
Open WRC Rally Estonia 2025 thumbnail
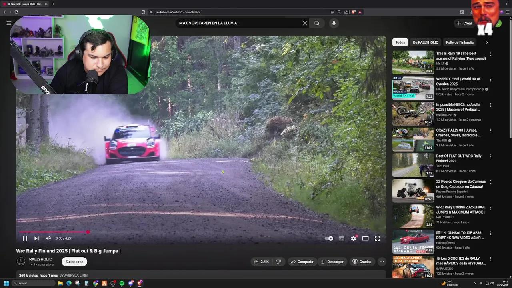[x=413, y=216]
